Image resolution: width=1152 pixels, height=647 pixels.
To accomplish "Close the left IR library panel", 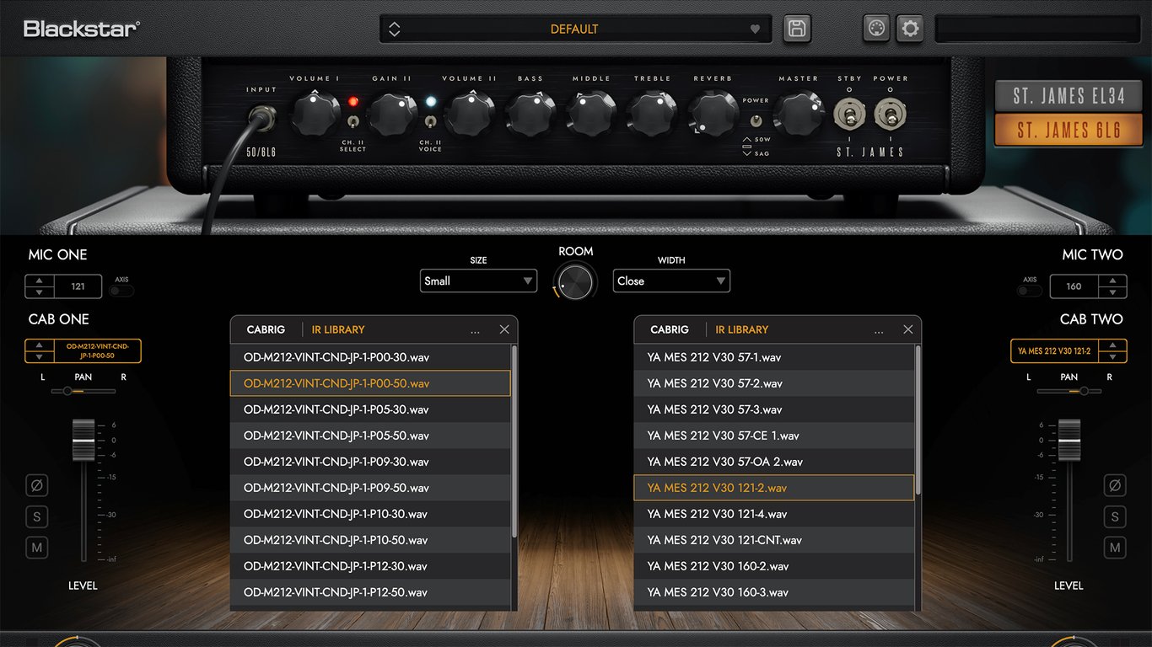I will (504, 329).
